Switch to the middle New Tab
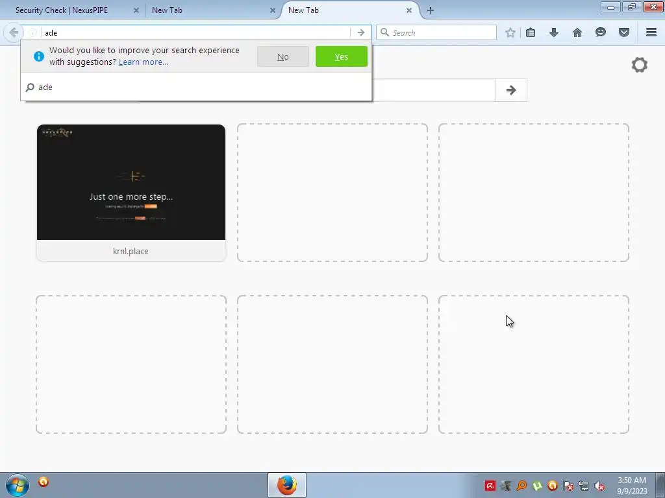665x498 pixels. tap(167, 10)
